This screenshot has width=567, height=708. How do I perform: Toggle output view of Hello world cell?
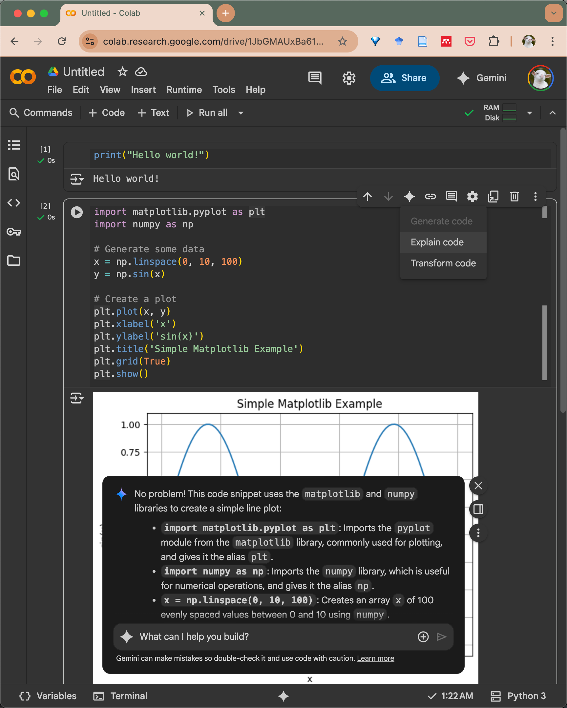[77, 179]
